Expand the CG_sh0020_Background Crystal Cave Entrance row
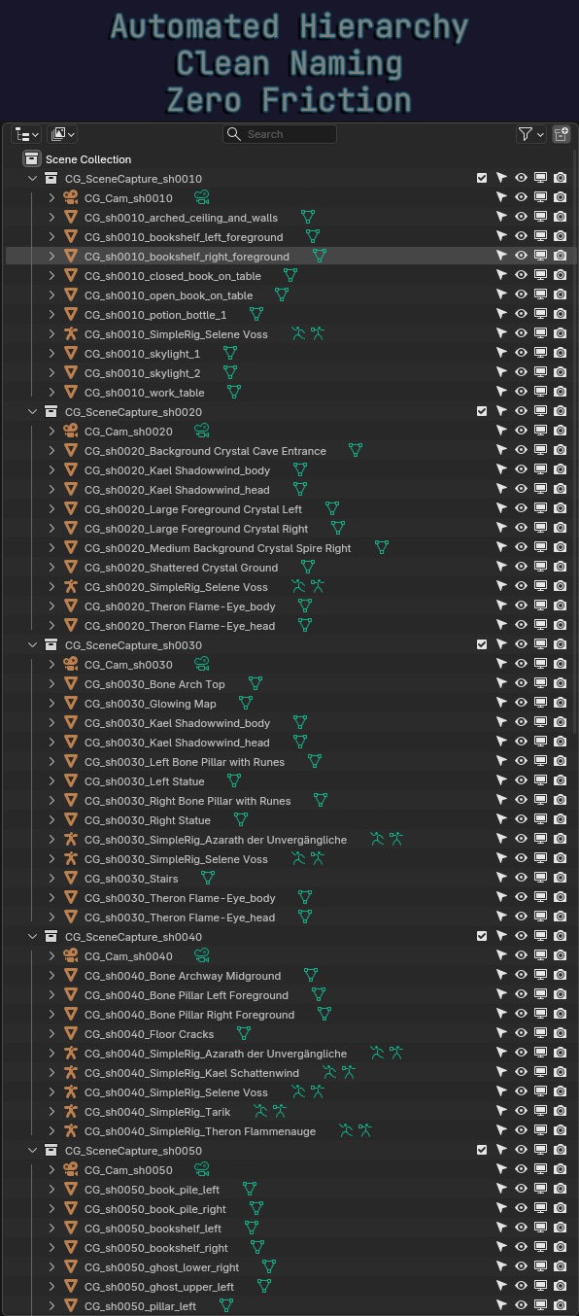Image resolution: width=579 pixels, height=1316 pixels. pos(51,451)
